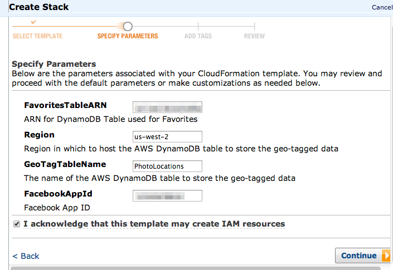
Task: Click the Region parameter label
Action: [x=40, y=135]
